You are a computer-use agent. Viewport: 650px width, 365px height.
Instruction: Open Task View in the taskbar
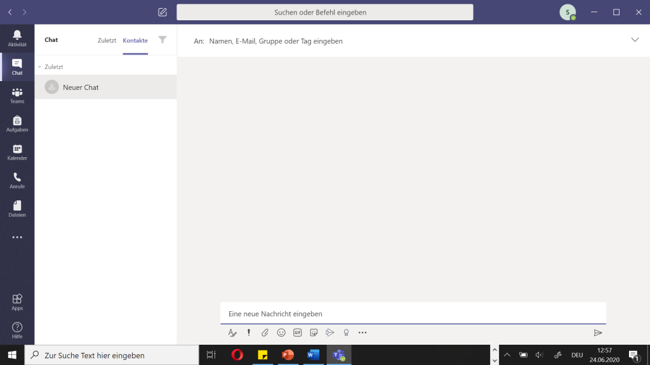click(x=211, y=355)
